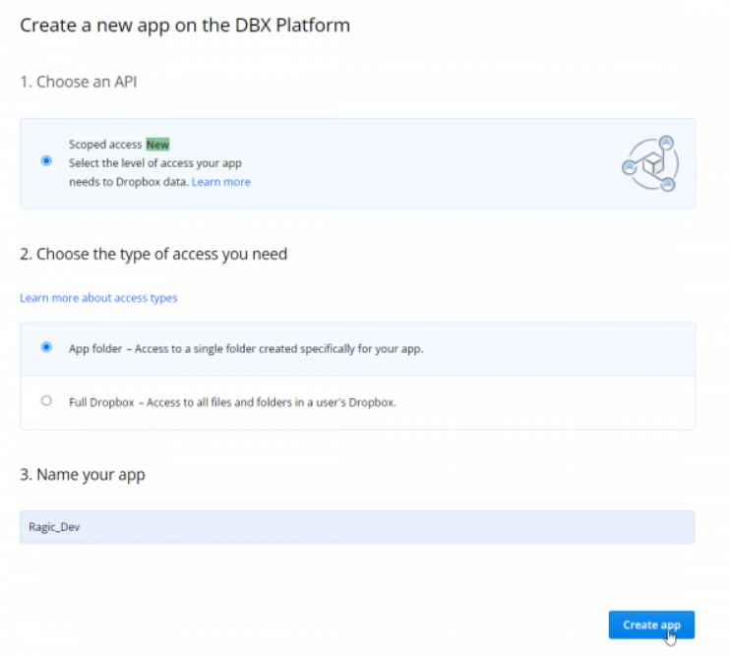Click the Choose an API step heading
The image size is (730, 656).
(79, 82)
